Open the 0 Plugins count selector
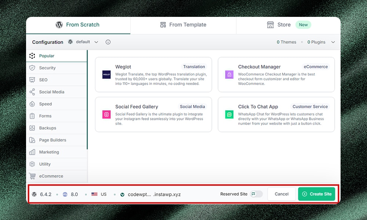 [316, 42]
